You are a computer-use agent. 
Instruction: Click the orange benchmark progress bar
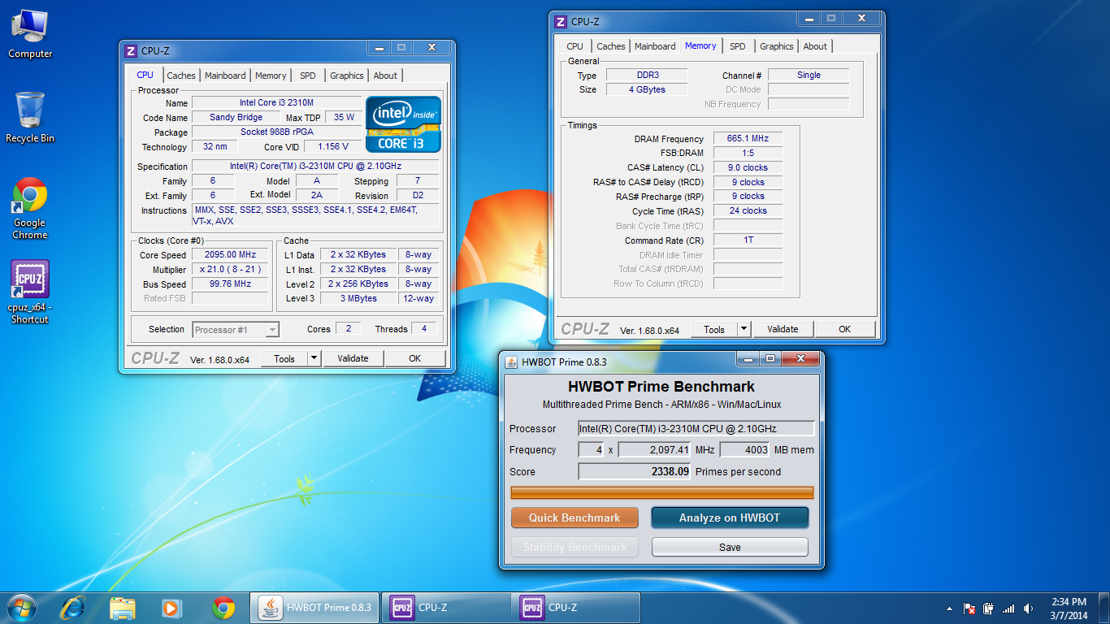pyautogui.click(x=661, y=492)
